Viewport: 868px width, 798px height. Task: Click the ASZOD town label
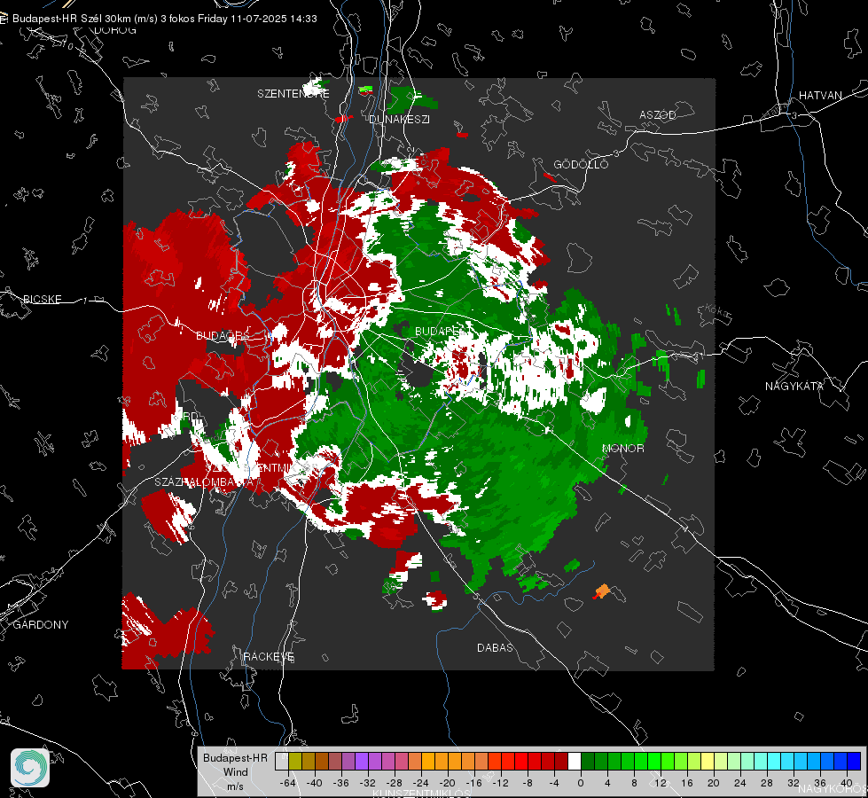(x=658, y=115)
